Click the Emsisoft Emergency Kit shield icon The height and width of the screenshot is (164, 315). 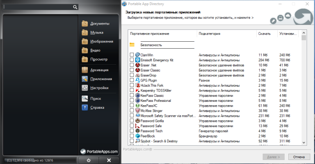pyautogui.click(x=137, y=60)
